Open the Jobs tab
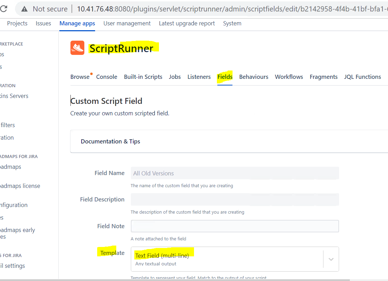 pos(175,77)
